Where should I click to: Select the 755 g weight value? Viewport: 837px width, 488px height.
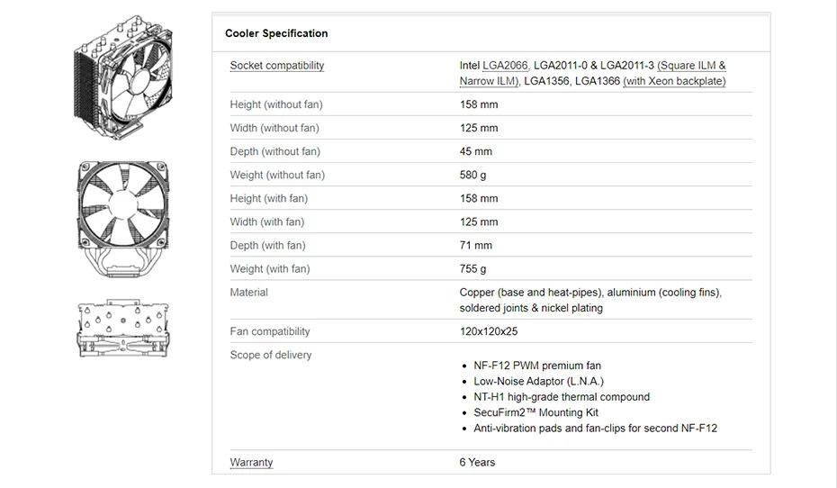[472, 268]
